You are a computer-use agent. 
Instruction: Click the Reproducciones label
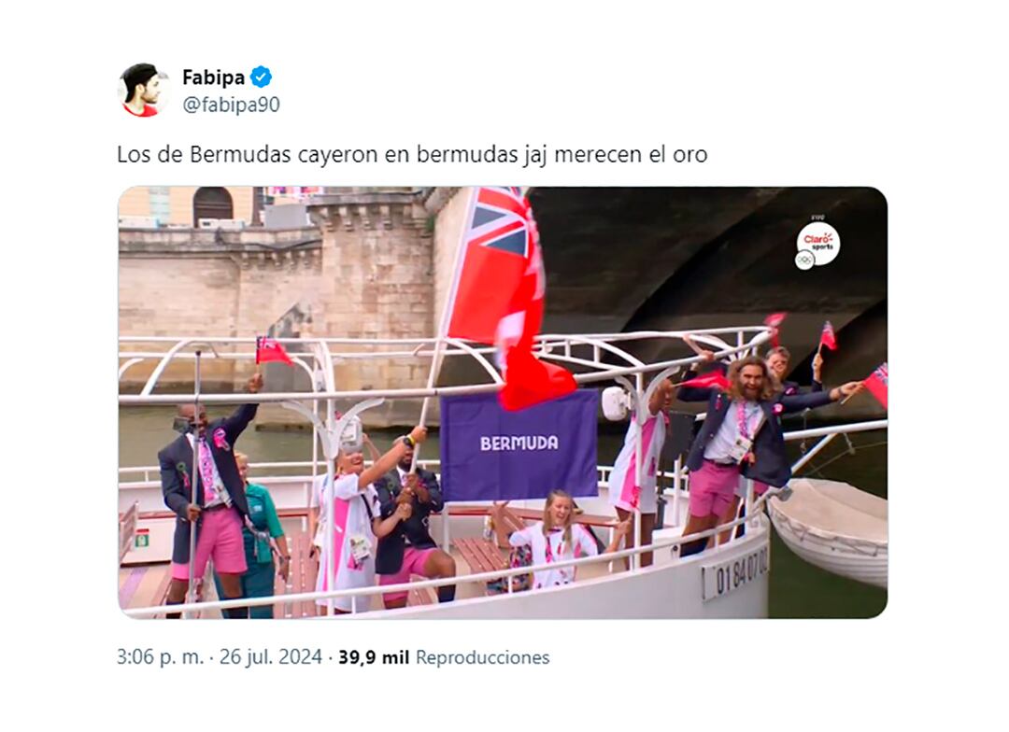coord(483,657)
